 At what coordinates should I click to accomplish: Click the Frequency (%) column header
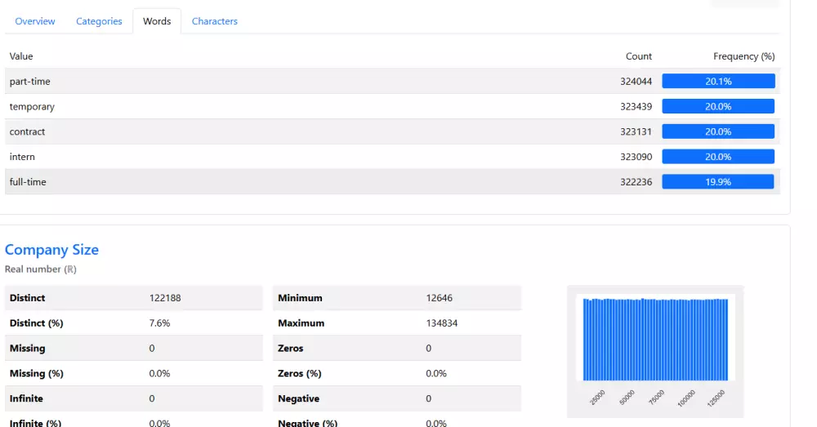pyautogui.click(x=744, y=56)
